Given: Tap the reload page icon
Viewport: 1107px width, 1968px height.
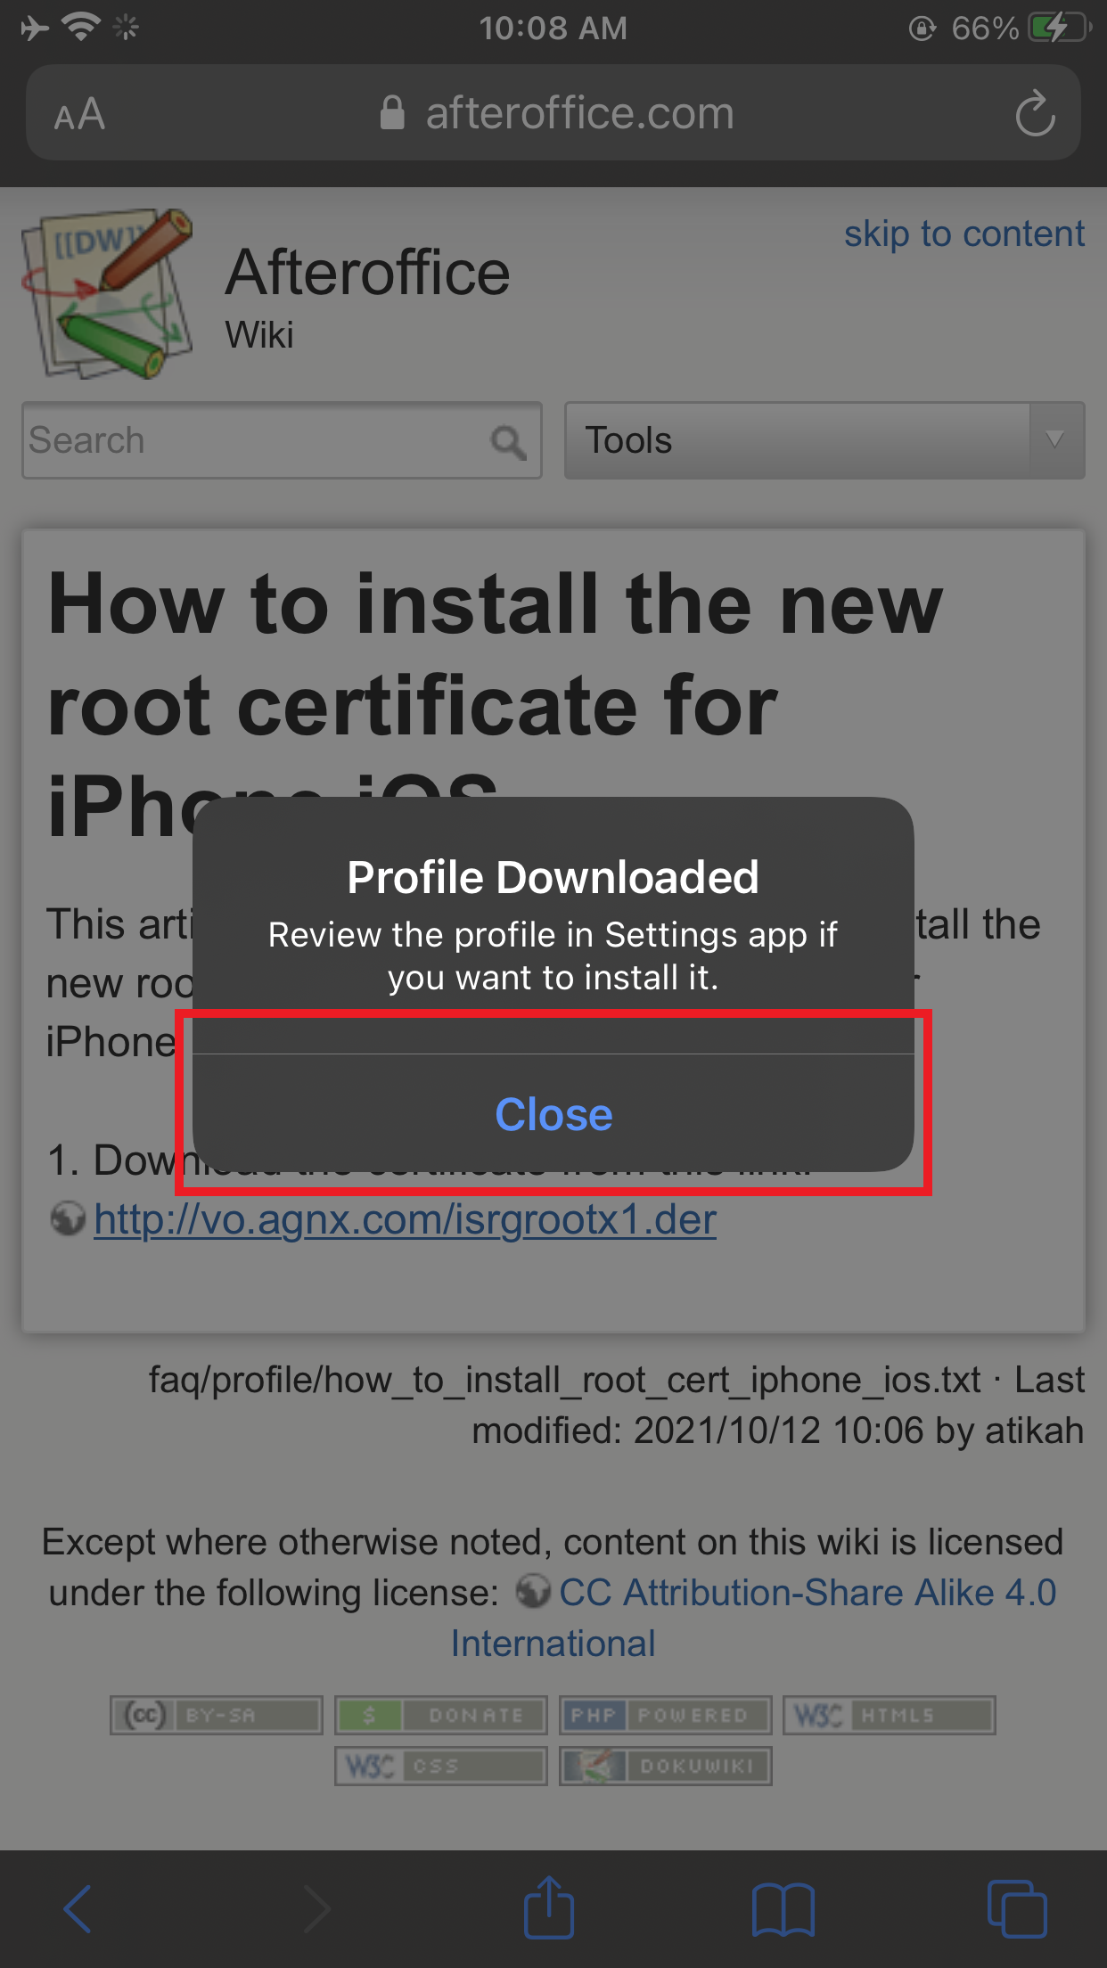Looking at the screenshot, I should (x=1035, y=113).
